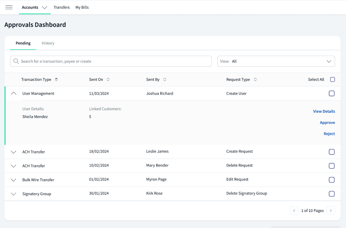Sort by Transaction Type column arrows

tap(56, 80)
